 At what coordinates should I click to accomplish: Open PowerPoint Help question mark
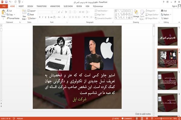pyautogui.click(x=164, y=2)
